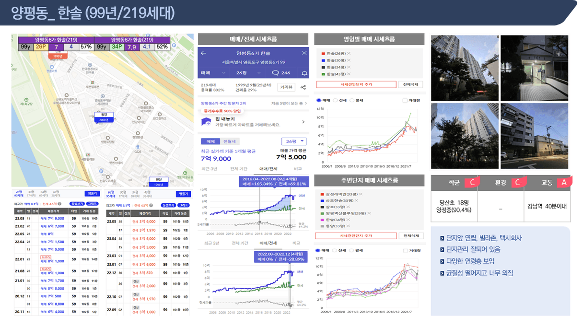Click the 동양 2000년 map marker
Image resolution: width=583 pixels, height=328 pixels.
tap(104, 117)
